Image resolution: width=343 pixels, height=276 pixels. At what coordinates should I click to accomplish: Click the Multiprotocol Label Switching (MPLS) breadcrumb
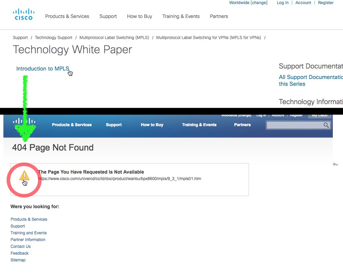click(x=114, y=38)
